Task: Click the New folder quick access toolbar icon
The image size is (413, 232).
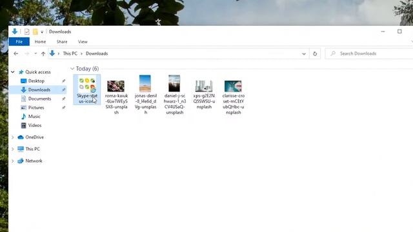Action: [x=35, y=32]
